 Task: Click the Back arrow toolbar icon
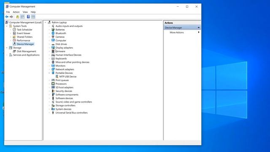[7, 17]
